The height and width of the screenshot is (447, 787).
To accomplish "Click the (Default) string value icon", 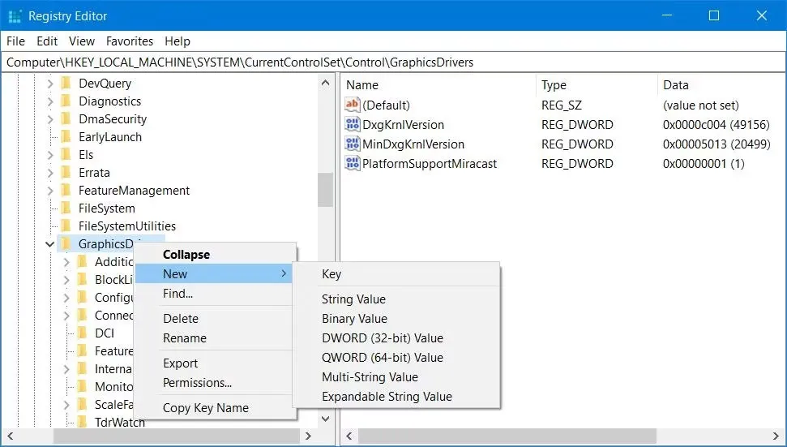I will pos(352,105).
